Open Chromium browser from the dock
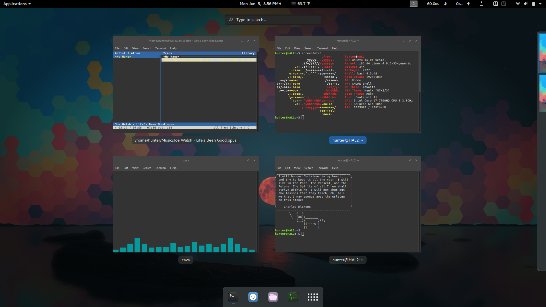Viewport: 546px width, 307px height. click(x=253, y=297)
